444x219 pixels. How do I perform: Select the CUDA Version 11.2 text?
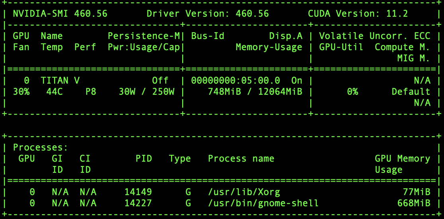pos(358,14)
